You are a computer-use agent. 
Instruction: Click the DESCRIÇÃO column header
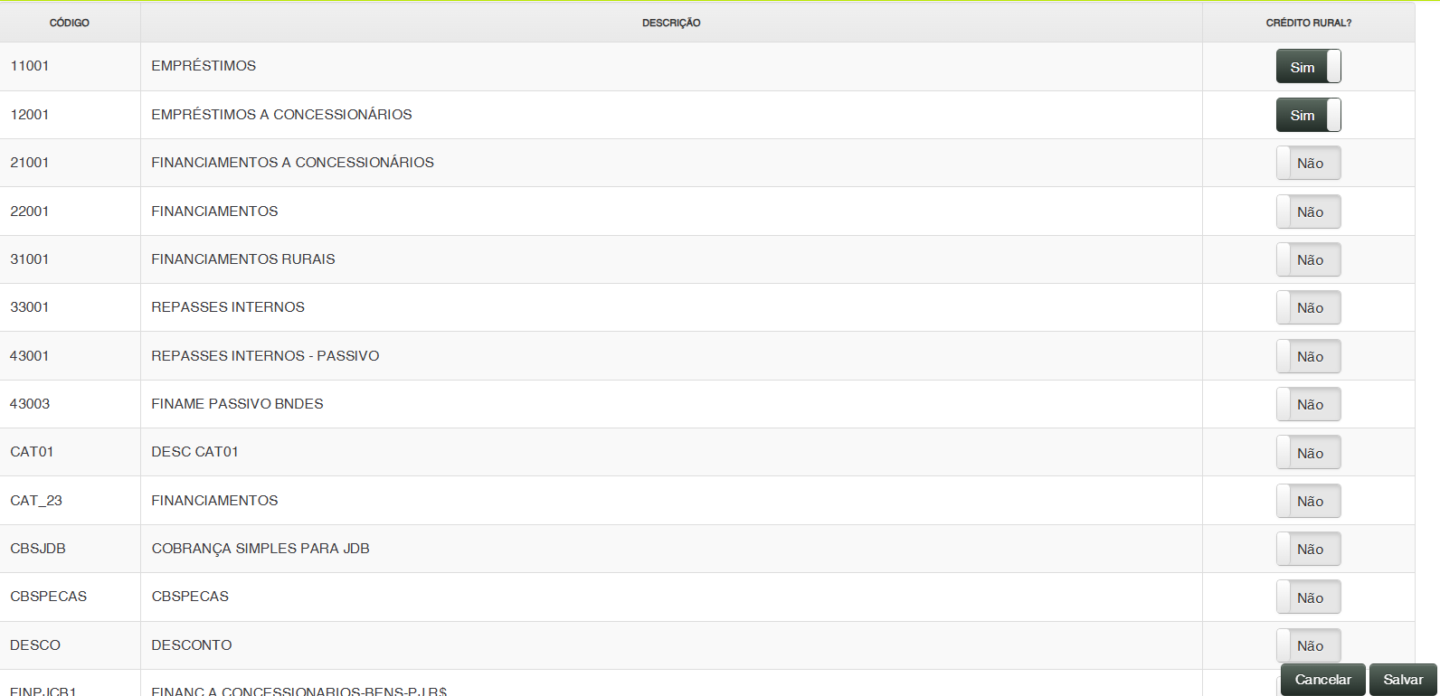[671, 23]
